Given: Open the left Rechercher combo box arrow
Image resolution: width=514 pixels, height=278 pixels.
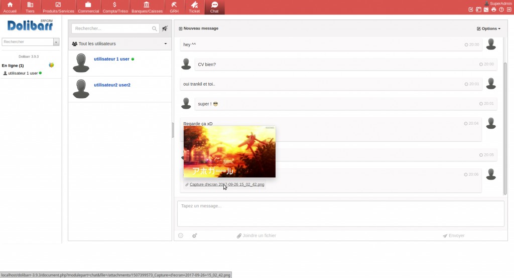Looking at the screenshot, I should coord(56,42).
